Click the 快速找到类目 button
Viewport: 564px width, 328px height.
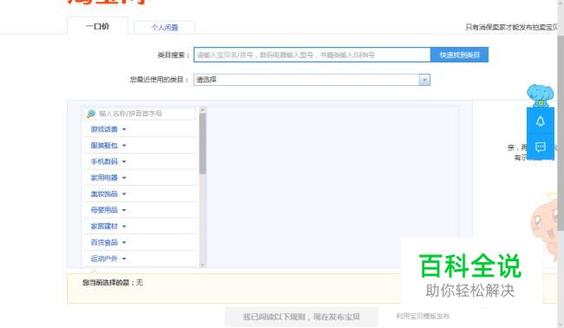tap(459, 55)
